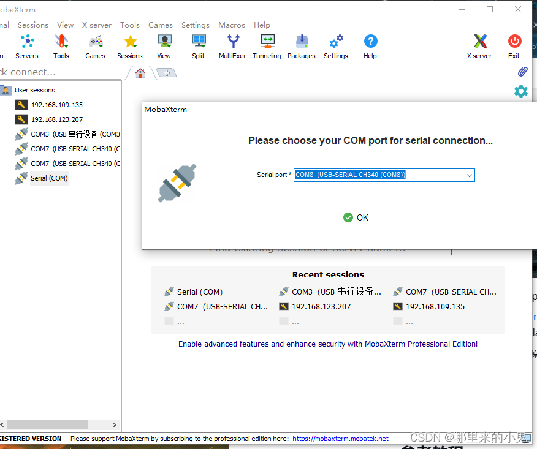Click the plug icon beside COM3 session

21,134
